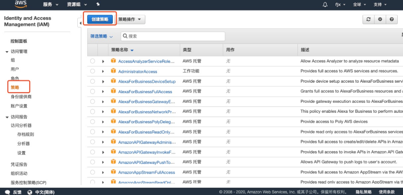This screenshot has height=195, width=403.
Task: Open the 策略操作 dropdown
Action: click(x=130, y=20)
